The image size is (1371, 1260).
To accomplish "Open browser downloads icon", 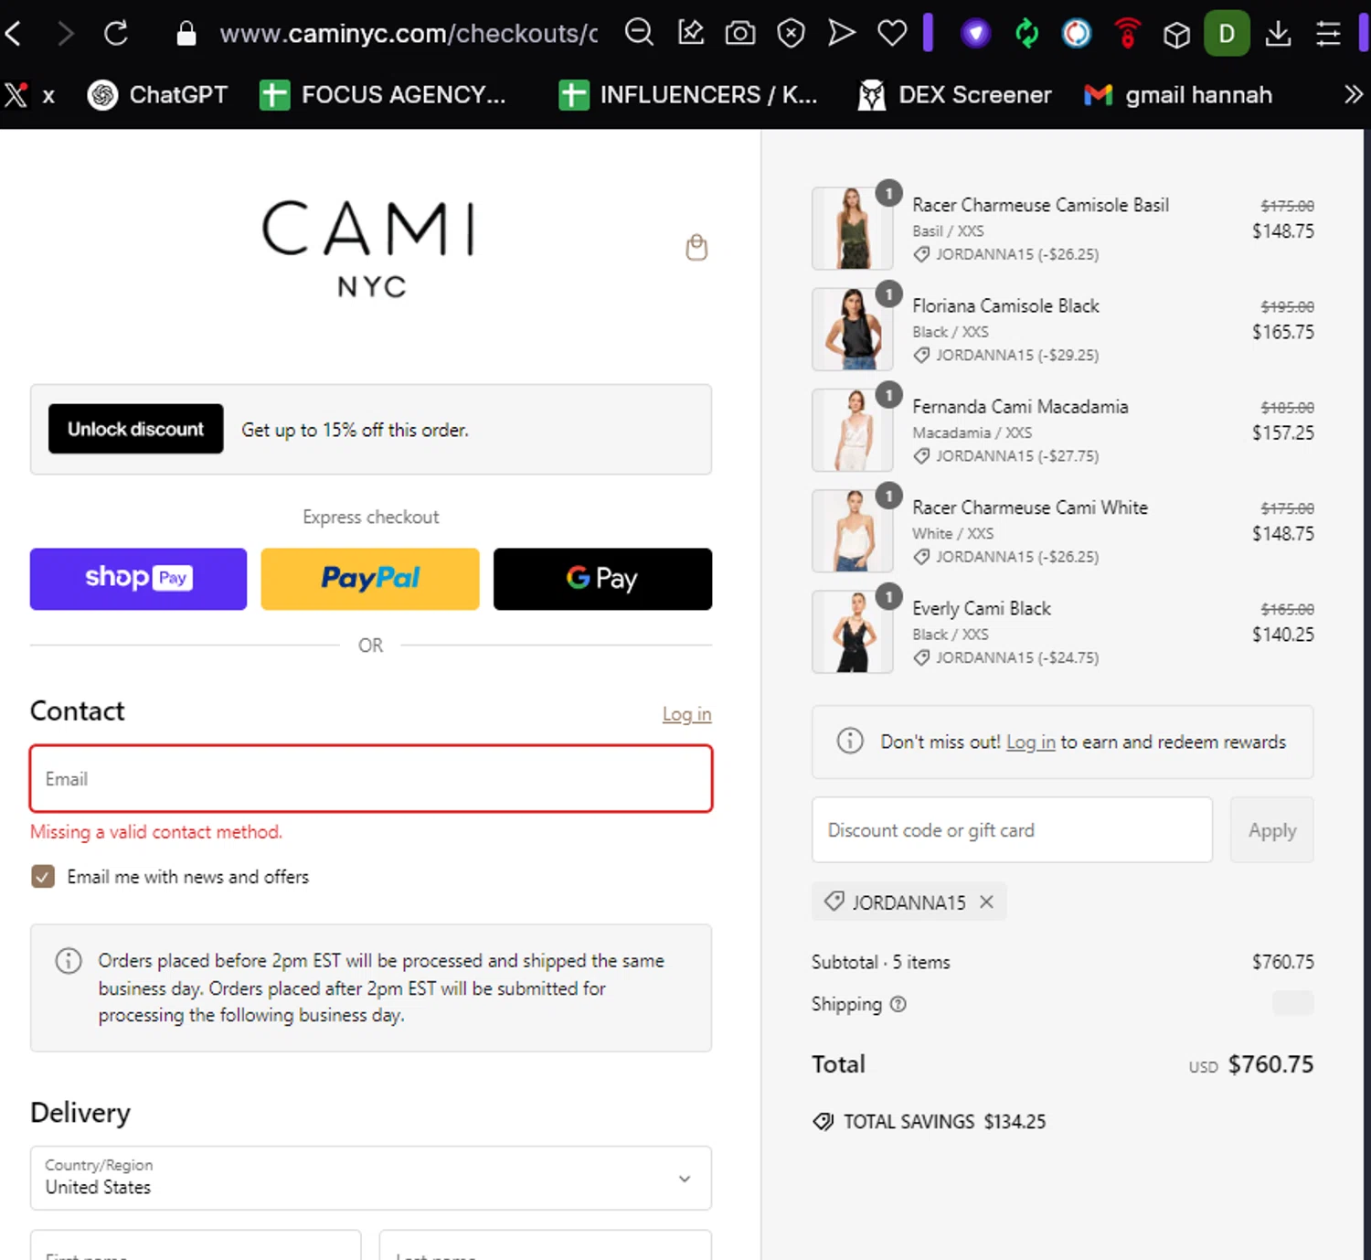I will tap(1278, 34).
